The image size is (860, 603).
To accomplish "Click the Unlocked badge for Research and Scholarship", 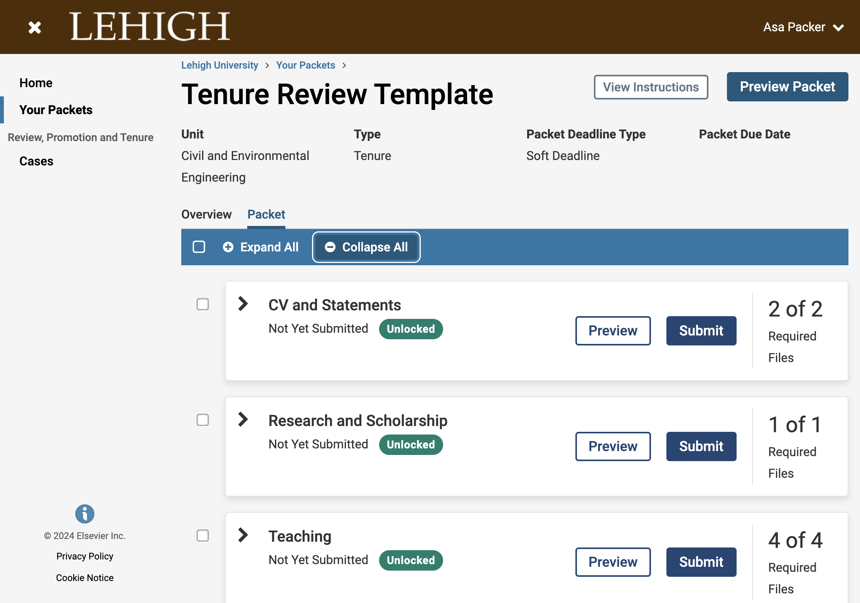I will coord(411,445).
